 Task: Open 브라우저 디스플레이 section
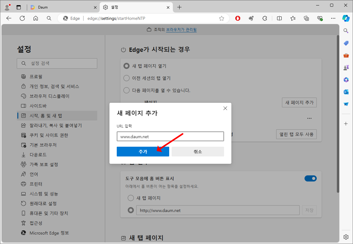click(57, 96)
